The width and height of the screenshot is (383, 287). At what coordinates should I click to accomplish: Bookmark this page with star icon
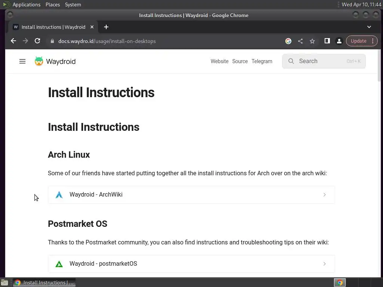click(312, 41)
